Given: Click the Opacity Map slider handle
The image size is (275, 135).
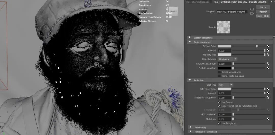Looking at the screenshot, I should [x=265, y=55].
